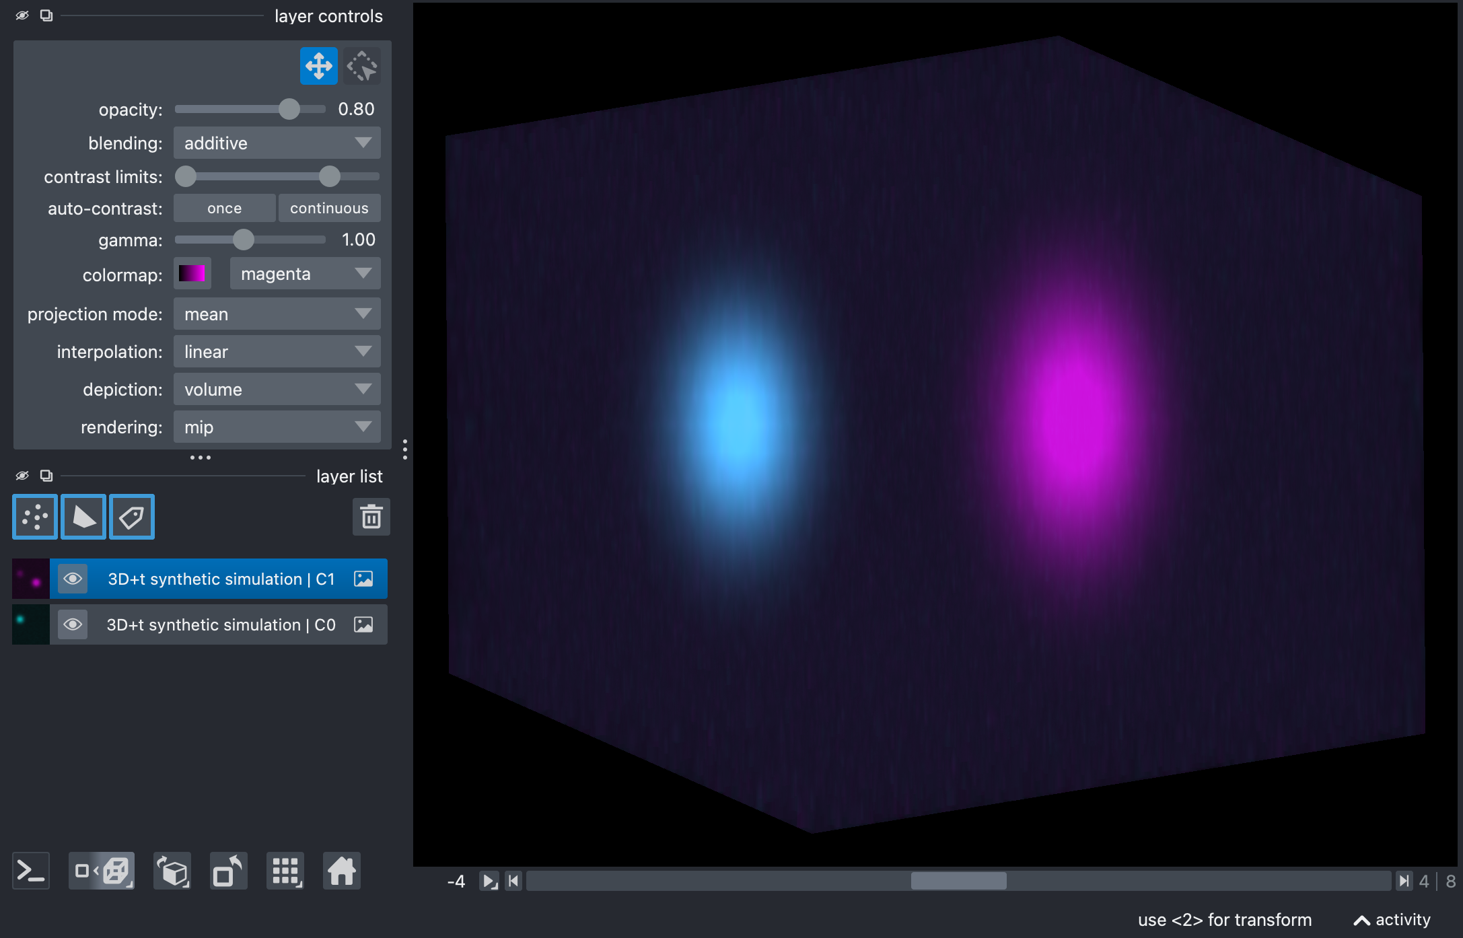Click the C0 layer thumbnail
The height and width of the screenshot is (938, 1463).
coord(31,624)
